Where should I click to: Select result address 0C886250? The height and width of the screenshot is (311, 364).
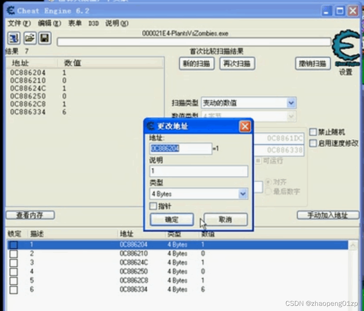[28, 96]
